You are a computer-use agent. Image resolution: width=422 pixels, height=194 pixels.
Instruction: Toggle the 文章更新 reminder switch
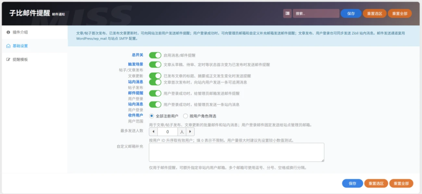tap(155, 76)
